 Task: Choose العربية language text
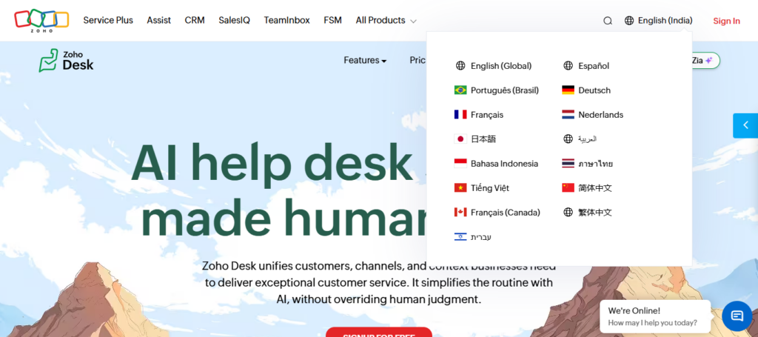(x=587, y=139)
